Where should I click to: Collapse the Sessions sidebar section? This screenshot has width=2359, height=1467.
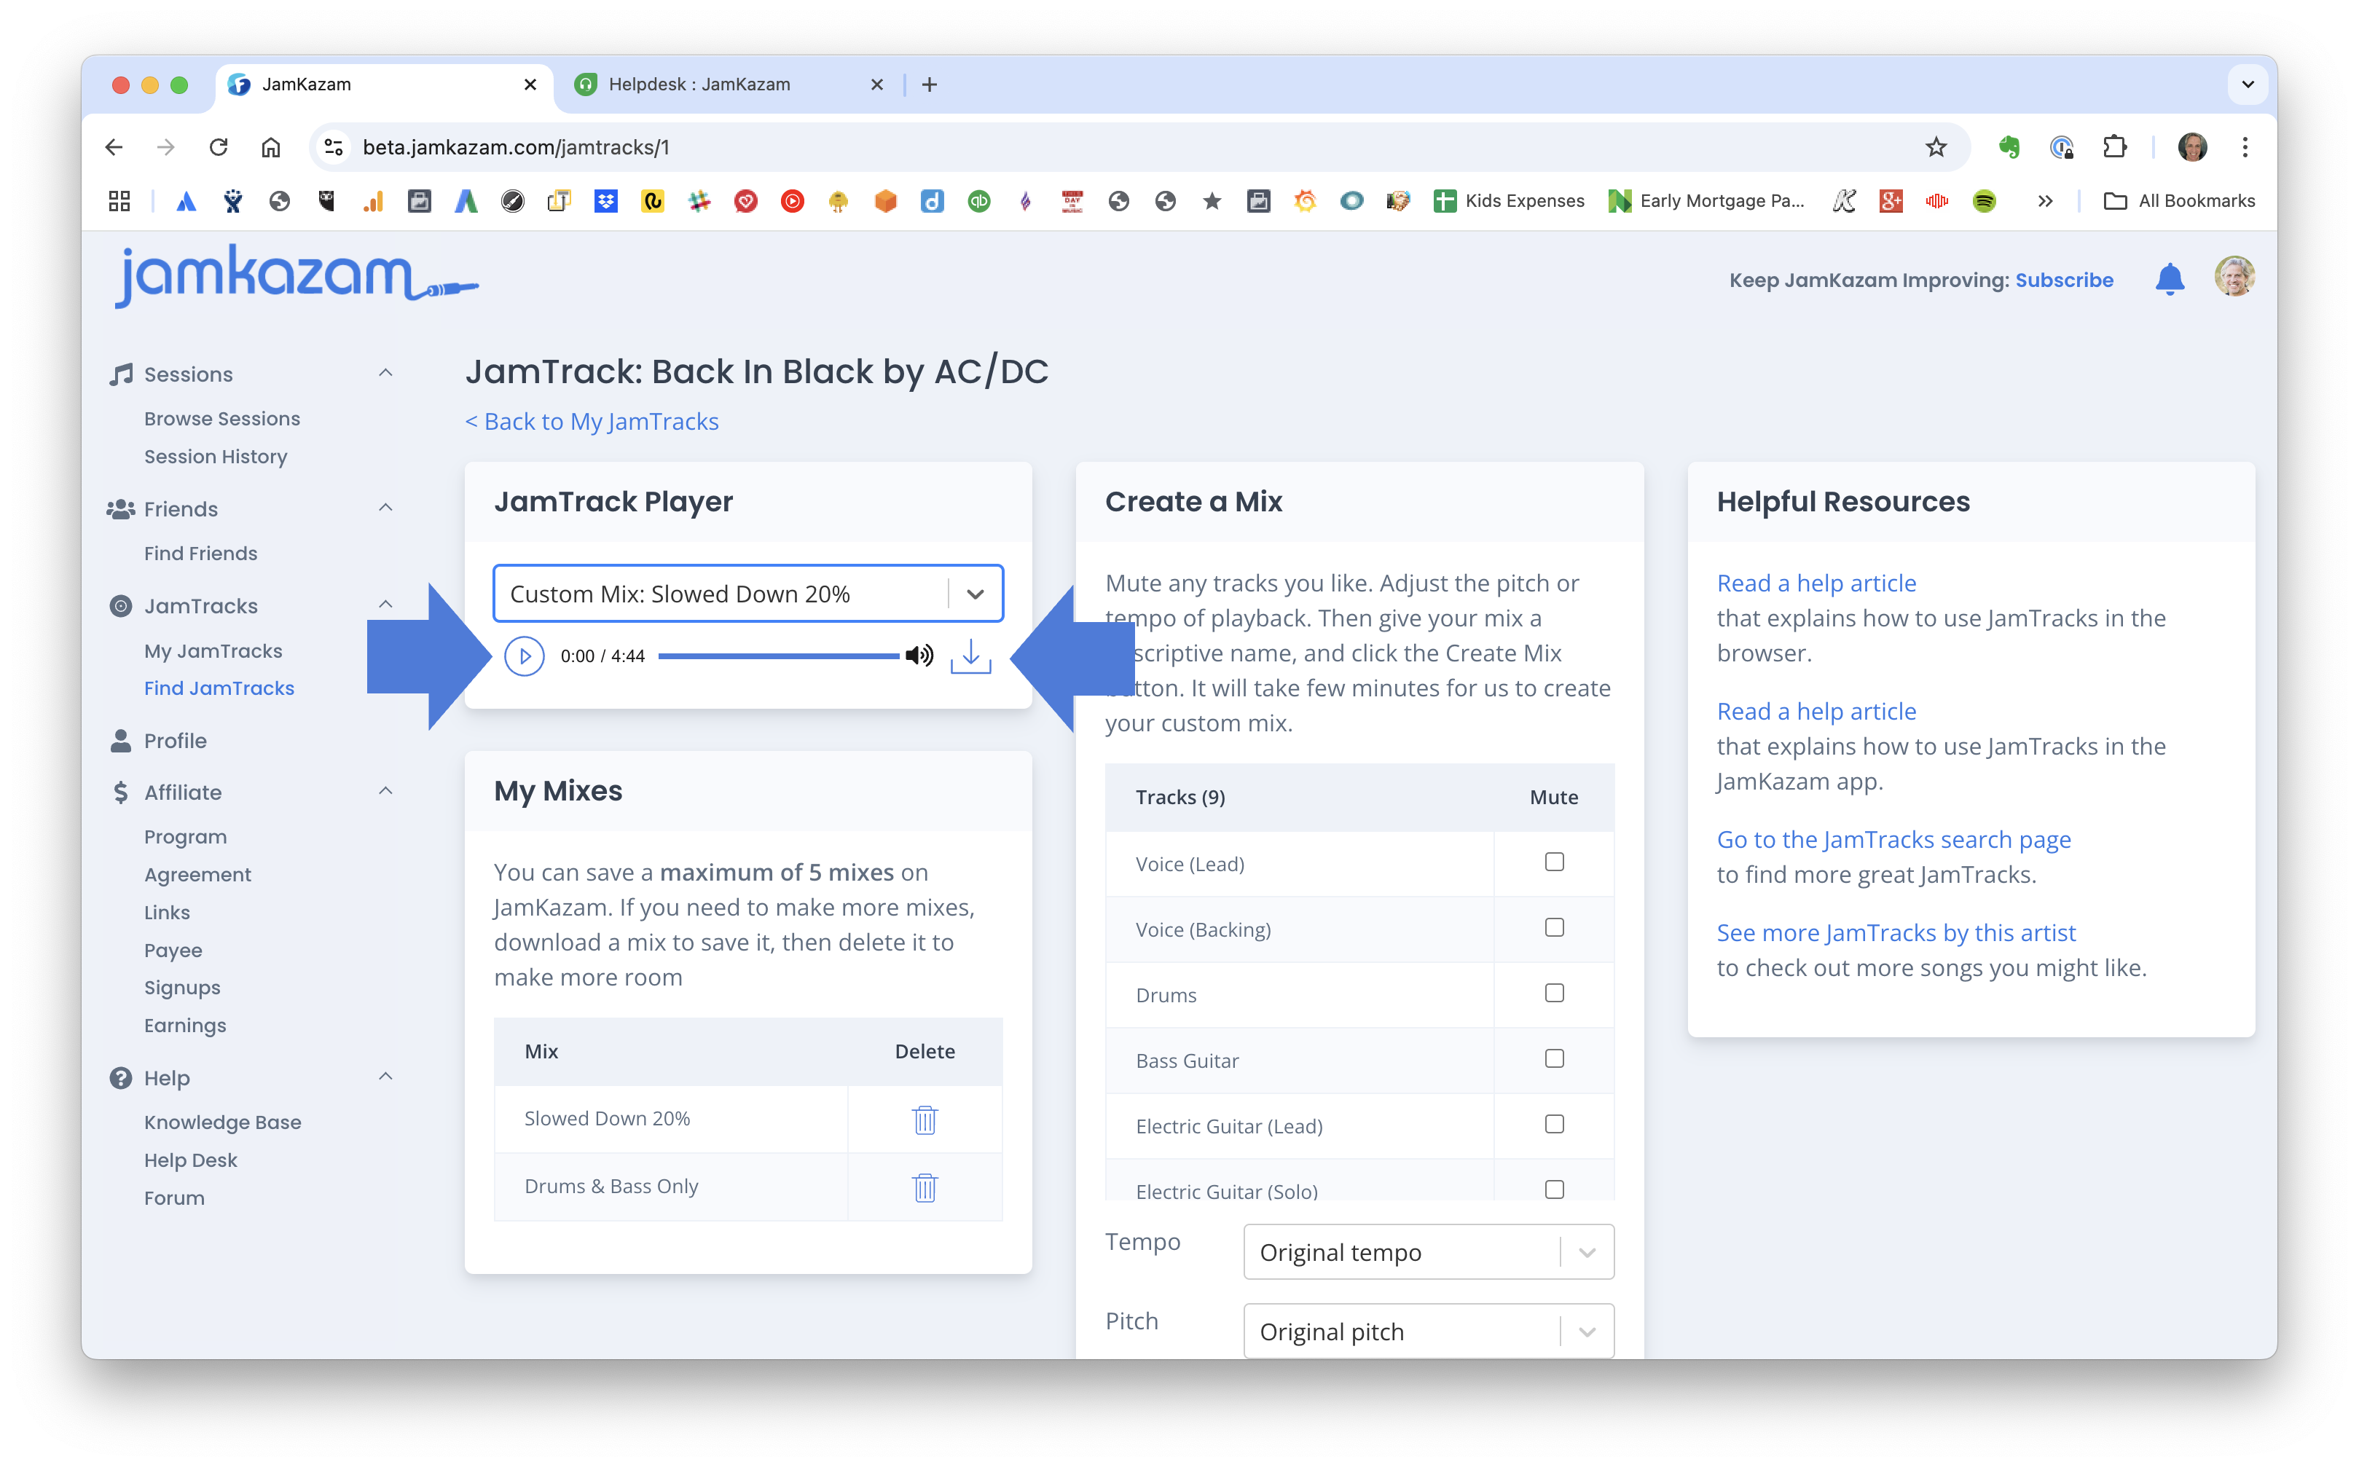coord(385,374)
